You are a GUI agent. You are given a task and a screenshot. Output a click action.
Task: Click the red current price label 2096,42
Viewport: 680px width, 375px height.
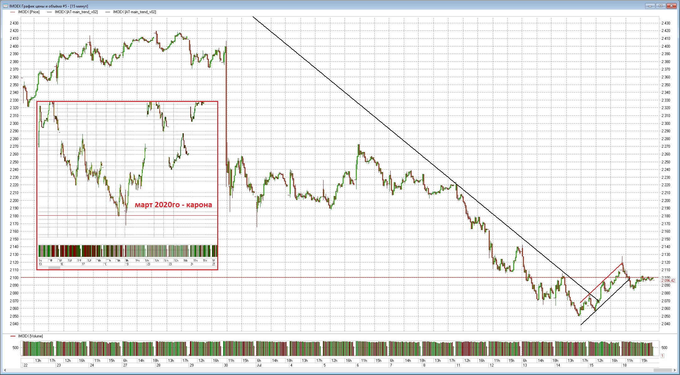click(x=668, y=281)
